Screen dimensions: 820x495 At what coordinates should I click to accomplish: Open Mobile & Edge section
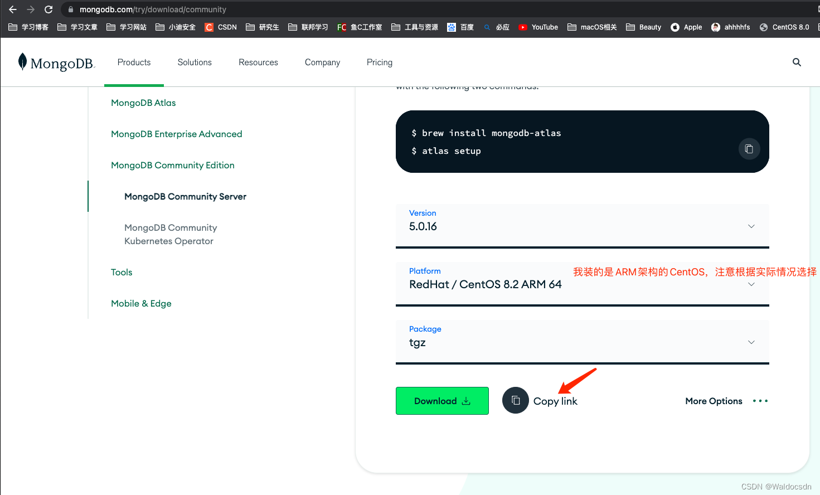point(141,303)
